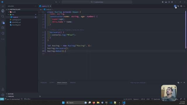Go back with the navigation arrow
Viewport: 187px width, 105px height.
[x=56, y=2]
